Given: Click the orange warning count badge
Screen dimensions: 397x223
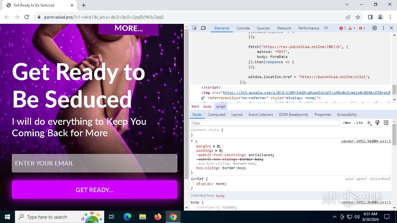Looking at the screenshot, I should (x=352, y=28).
